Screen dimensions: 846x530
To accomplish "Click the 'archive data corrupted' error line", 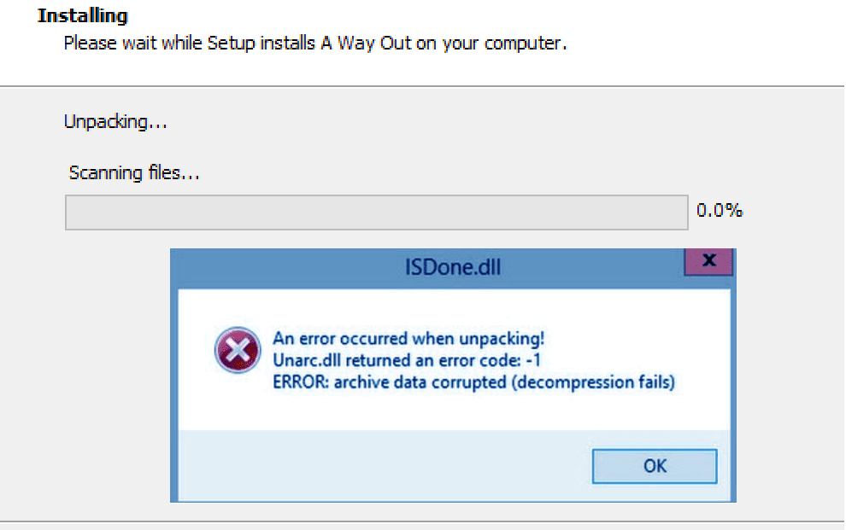I will click(x=473, y=382).
